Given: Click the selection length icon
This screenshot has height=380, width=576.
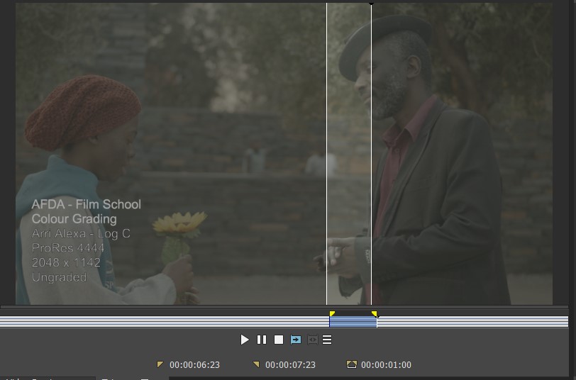Looking at the screenshot, I should pos(351,364).
